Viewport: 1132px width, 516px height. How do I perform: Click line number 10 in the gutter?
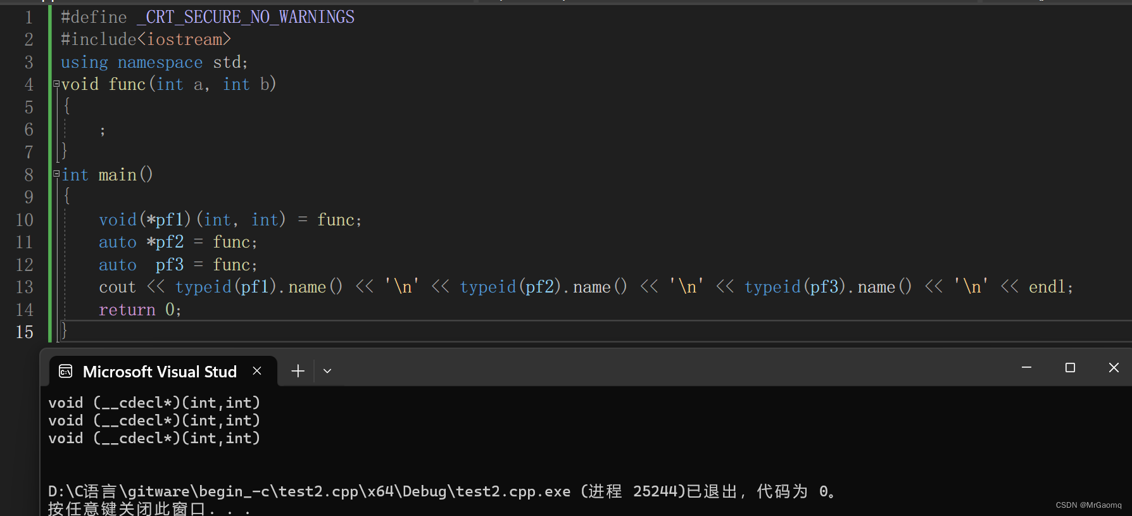(25, 220)
